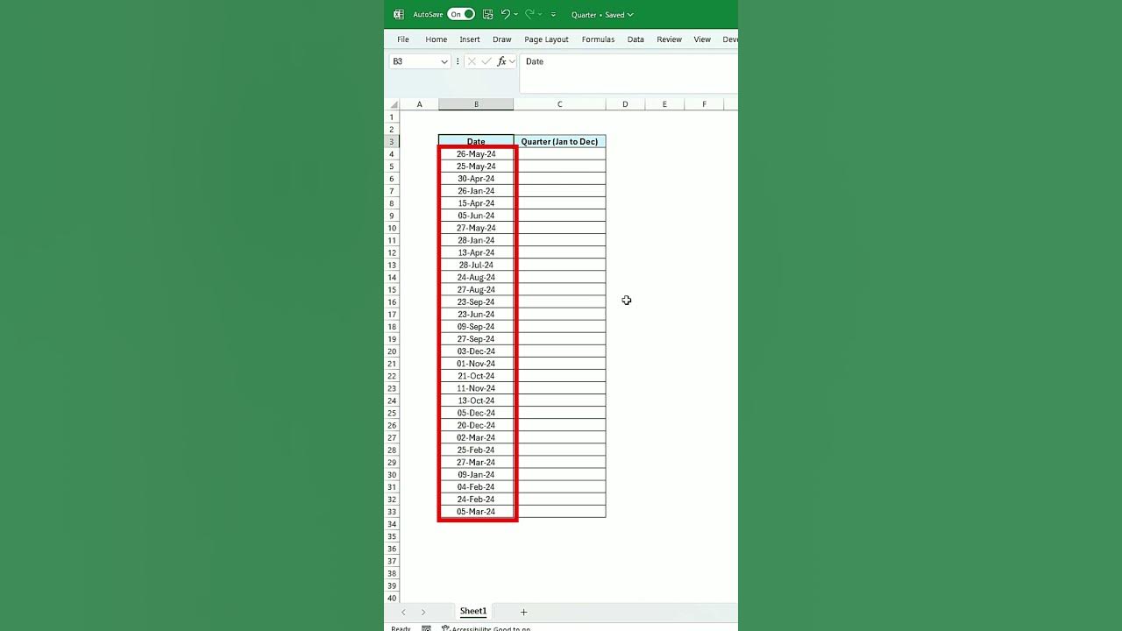Select cell with 05-Jun-24
Screen dimensions: 1122x631
(x=476, y=216)
